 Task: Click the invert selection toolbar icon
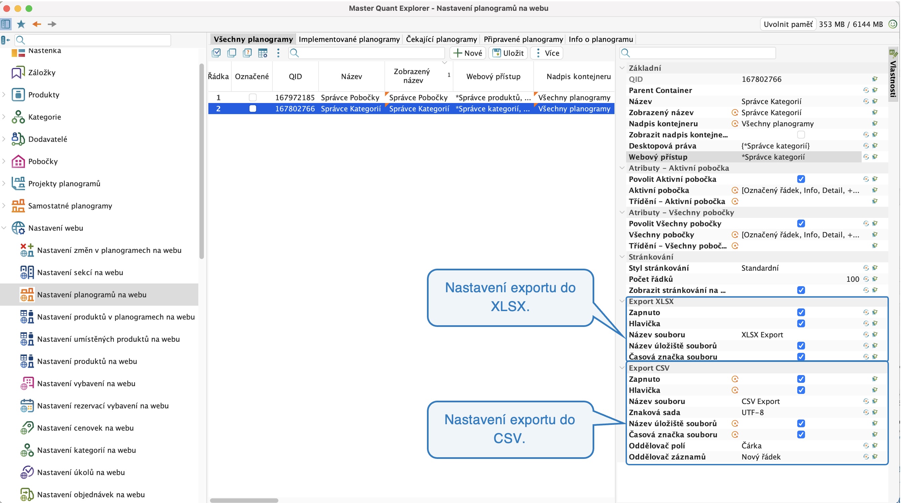247,53
